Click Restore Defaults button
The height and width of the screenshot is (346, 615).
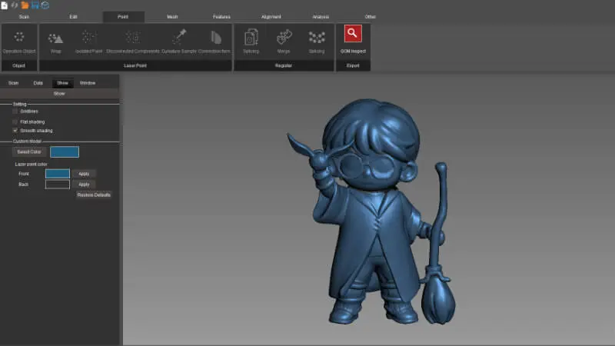click(x=94, y=195)
